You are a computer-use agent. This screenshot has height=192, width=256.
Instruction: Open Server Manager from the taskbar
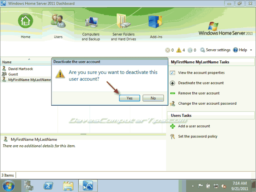[x=29, y=186]
